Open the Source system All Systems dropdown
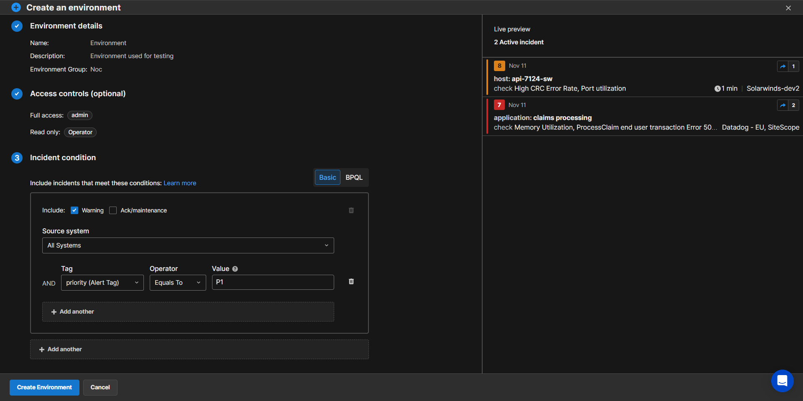Viewport: 803px width, 401px height. [x=188, y=245]
